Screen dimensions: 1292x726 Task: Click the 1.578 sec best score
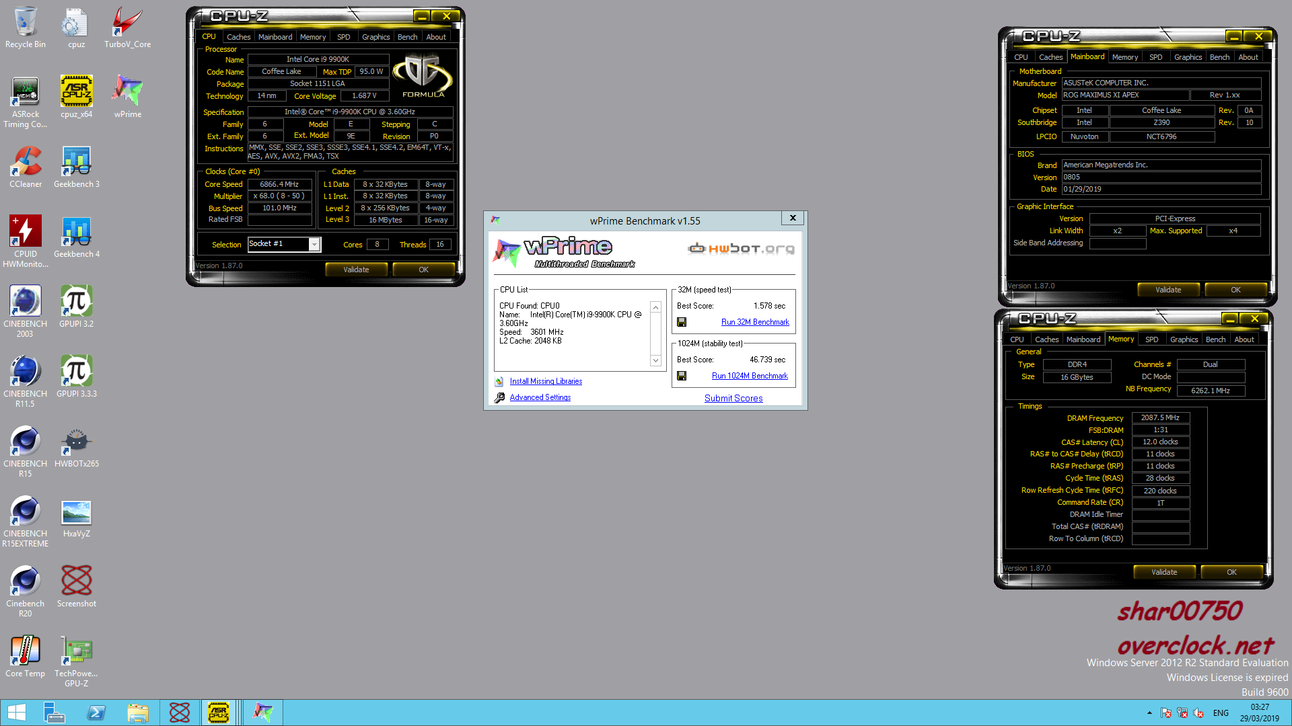coord(769,306)
